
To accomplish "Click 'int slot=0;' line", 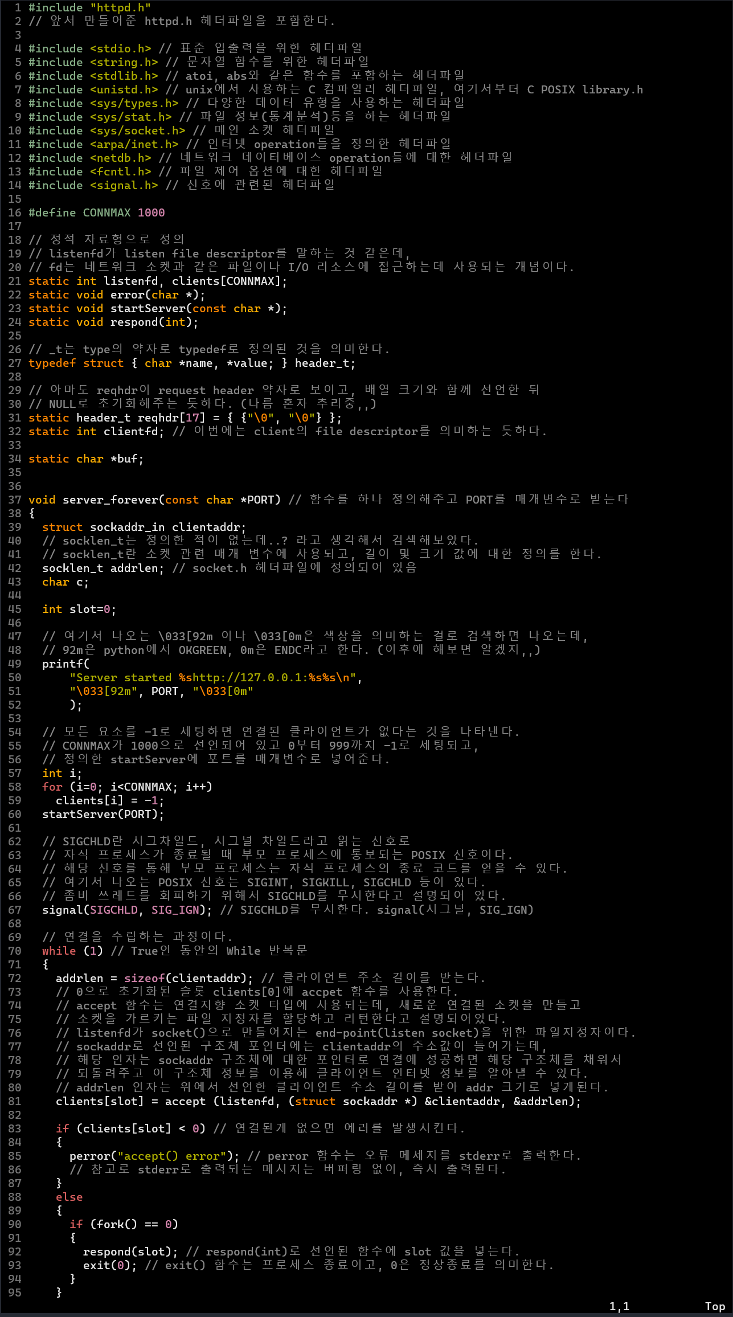I will (79, 609).
